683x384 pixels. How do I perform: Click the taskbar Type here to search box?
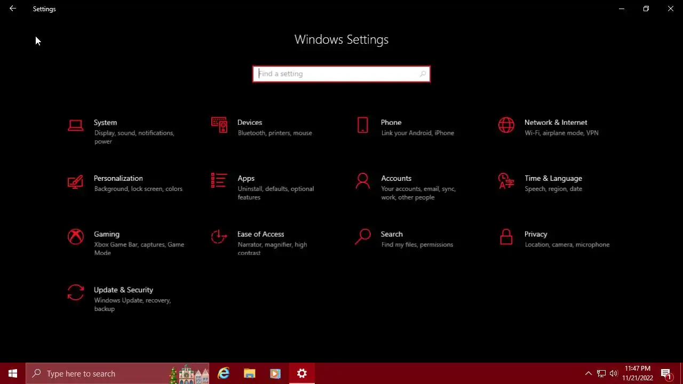pyautogui.click(x=117, y=373)
